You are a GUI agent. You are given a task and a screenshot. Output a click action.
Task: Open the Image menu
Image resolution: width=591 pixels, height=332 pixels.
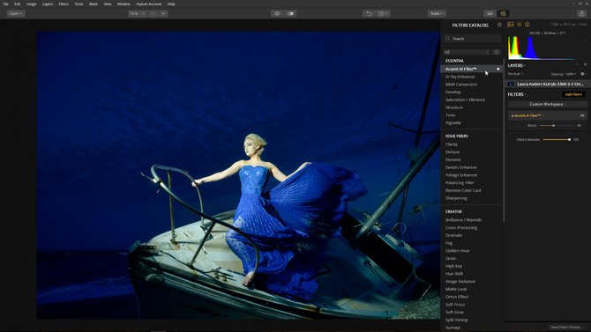[31, 4]
